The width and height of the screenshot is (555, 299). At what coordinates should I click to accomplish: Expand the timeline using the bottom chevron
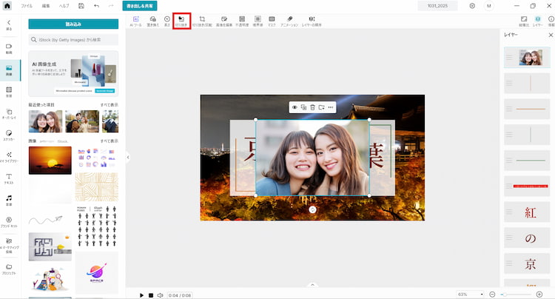312,285
